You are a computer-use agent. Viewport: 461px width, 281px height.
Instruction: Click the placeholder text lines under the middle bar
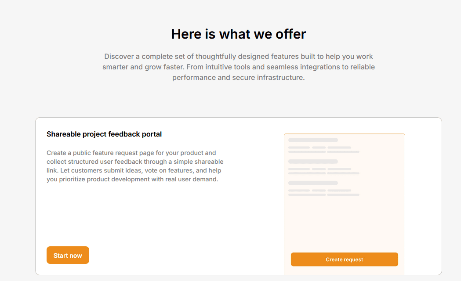[x=323, y=171]
